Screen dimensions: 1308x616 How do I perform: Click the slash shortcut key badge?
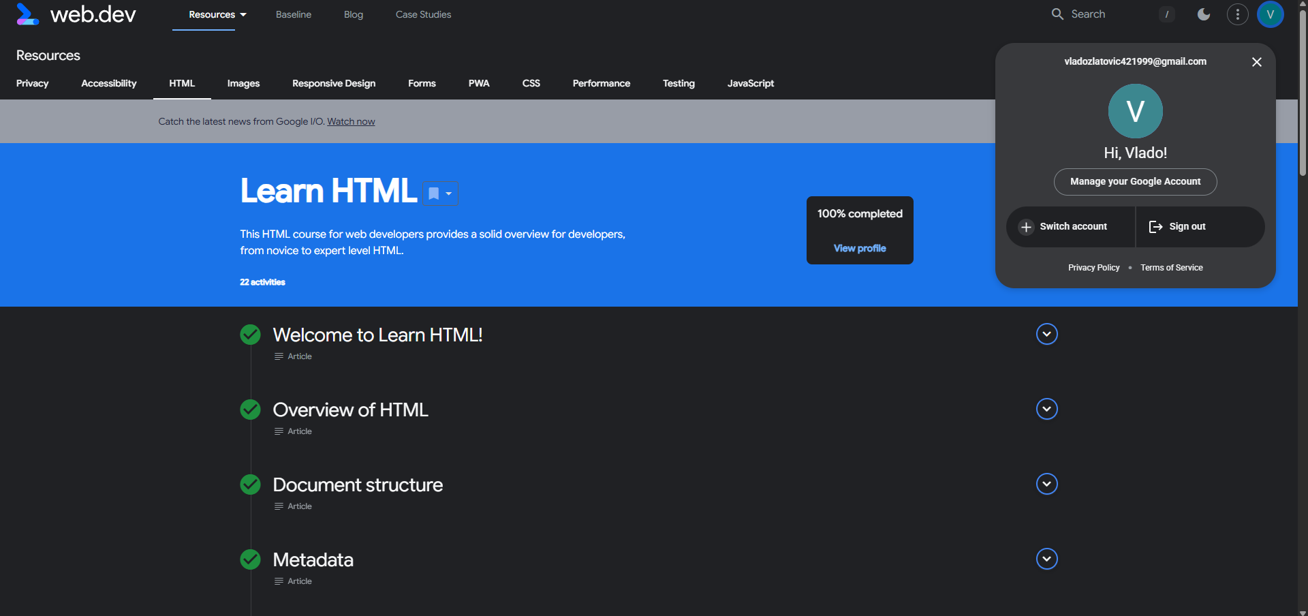tap(1166, 14)
